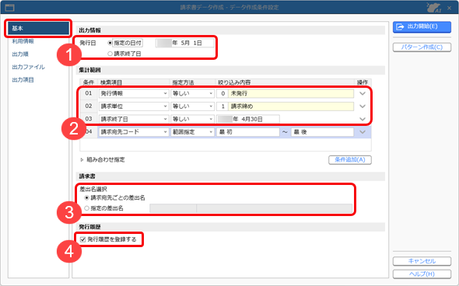Click the condition number 01 cell
This screenshot has width=459, height=286.
point(89,93)
